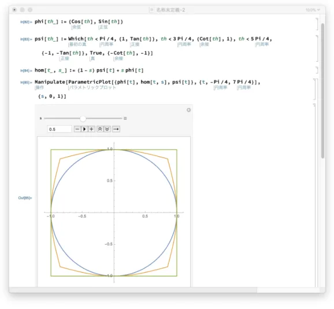Click the パラメトリックプロット annotation under ParametricPlot

(x=92, y=87)
